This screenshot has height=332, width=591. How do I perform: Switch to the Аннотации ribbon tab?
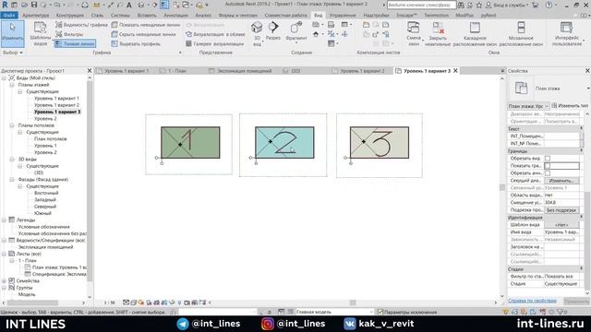coord(175,16)
